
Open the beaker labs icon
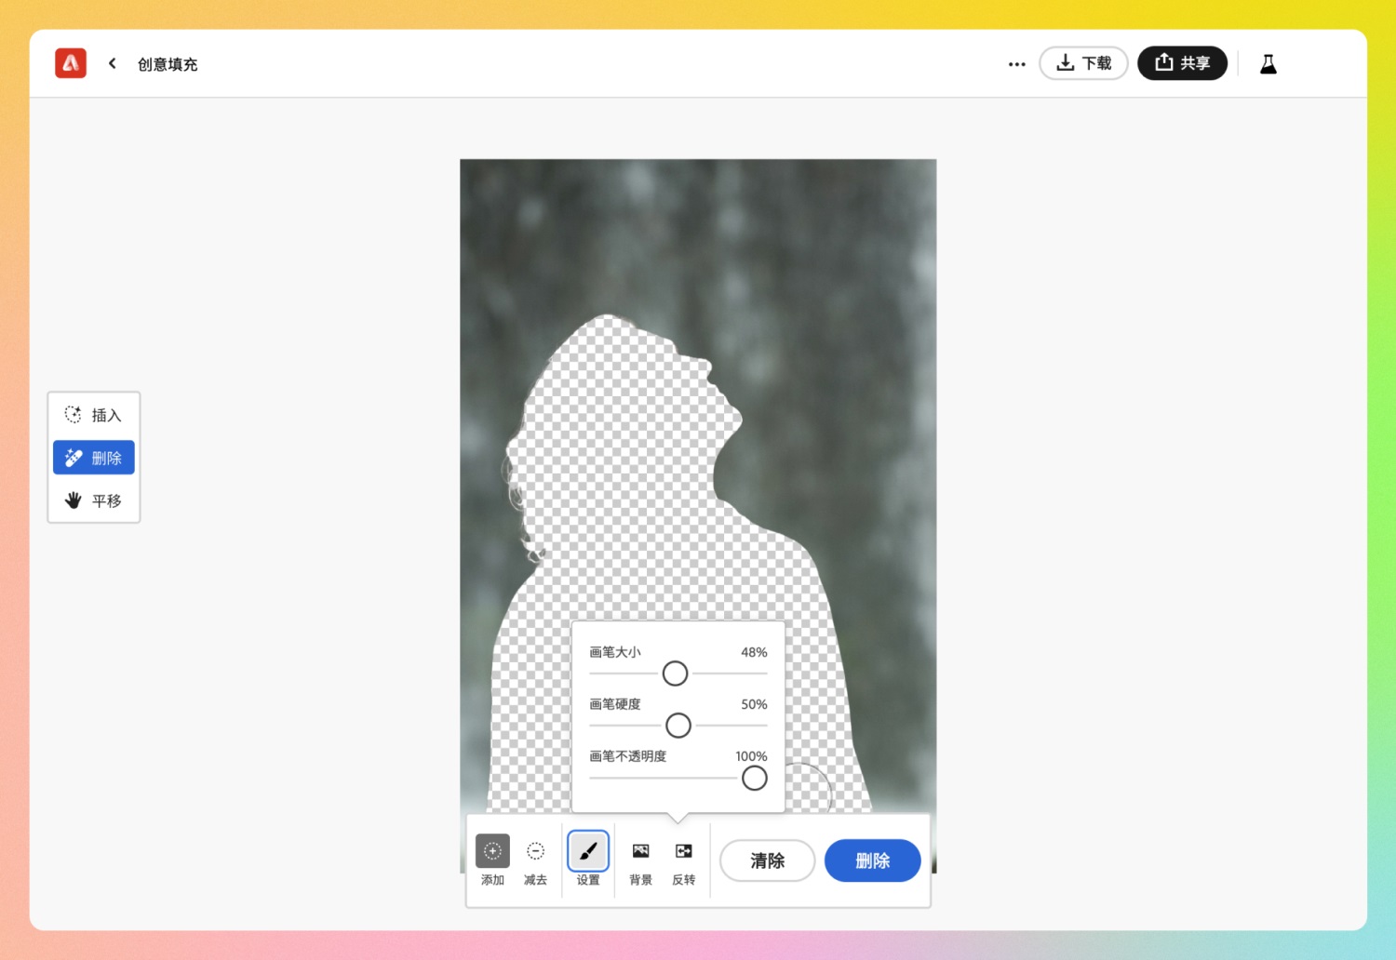point(1268,64)
